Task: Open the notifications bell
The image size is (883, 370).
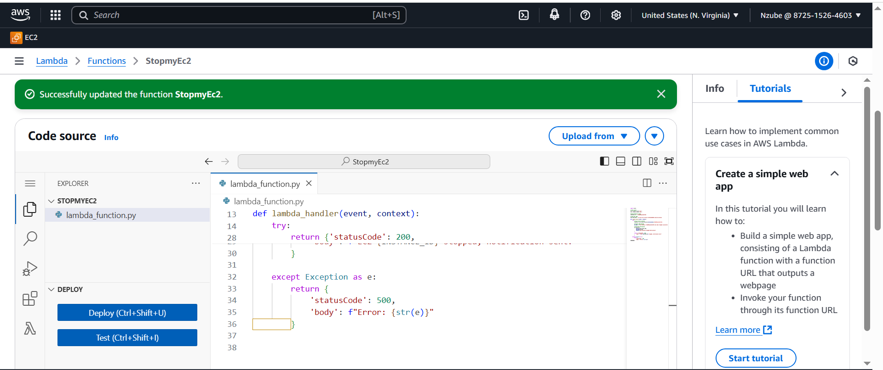Action: tap(555, 15)
